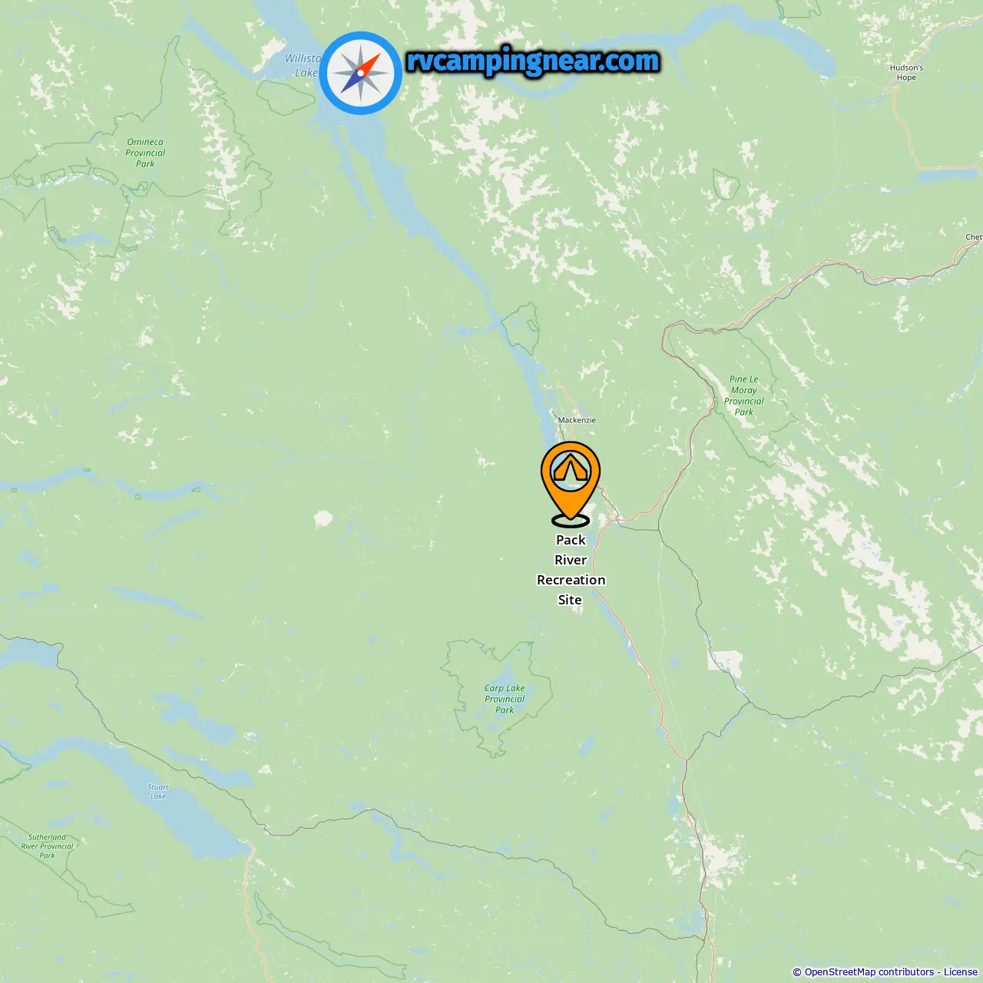Click the Carp Lake Provincial Park label
The image size is (983, 983).
tap(505, 699)
